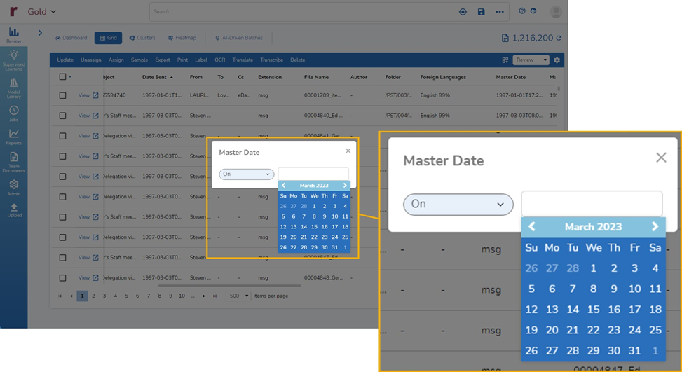Image resolution: width=682 pixels, height=372 pixels.
Task: Open the Upload page in the sidebar
Action: click(13, 210)
